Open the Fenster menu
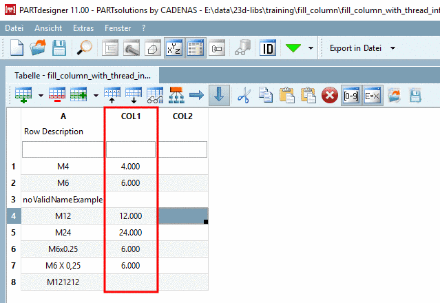 (x=118, y=28)
